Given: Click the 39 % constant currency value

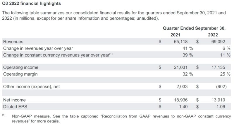Looking at the screenshot, I should coord(187,55).
